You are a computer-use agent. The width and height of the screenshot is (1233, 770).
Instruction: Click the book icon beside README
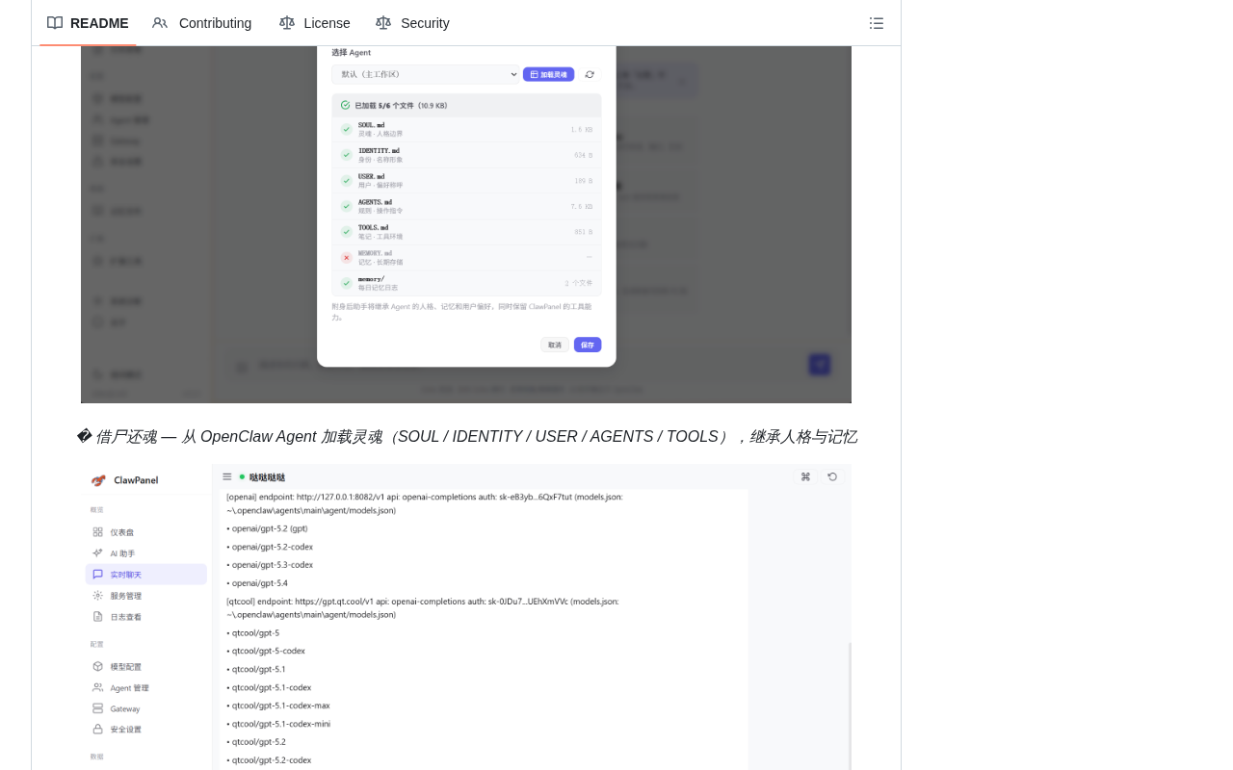pos(55,23)
